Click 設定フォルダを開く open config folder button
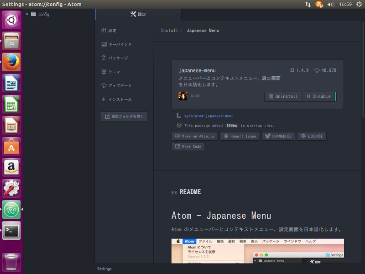 [124, 116]
